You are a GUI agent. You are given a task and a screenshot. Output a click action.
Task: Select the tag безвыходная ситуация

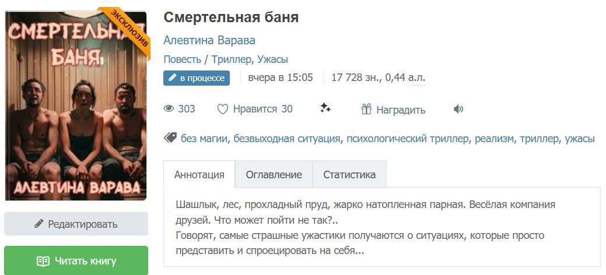(x=286, y=139)
